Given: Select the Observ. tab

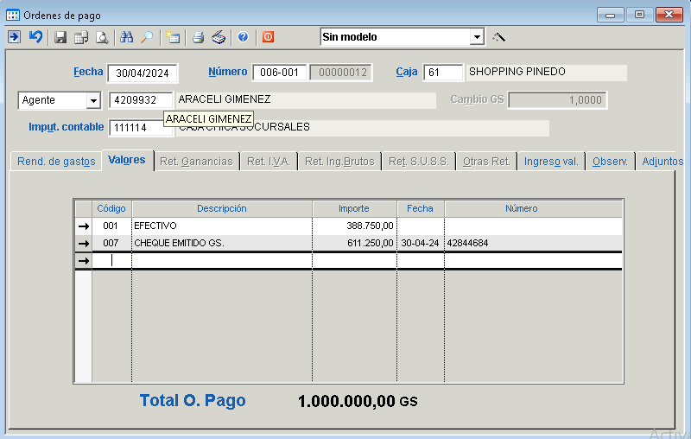Looking at the screenshot, I should 610,162.
